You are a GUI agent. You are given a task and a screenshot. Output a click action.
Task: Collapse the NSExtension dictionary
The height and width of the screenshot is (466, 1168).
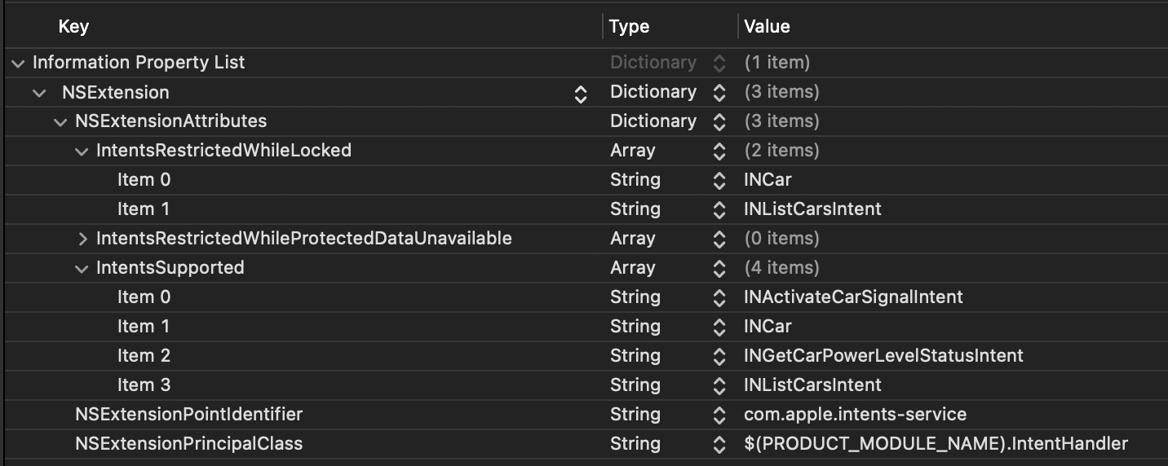[x=39, y=92]
